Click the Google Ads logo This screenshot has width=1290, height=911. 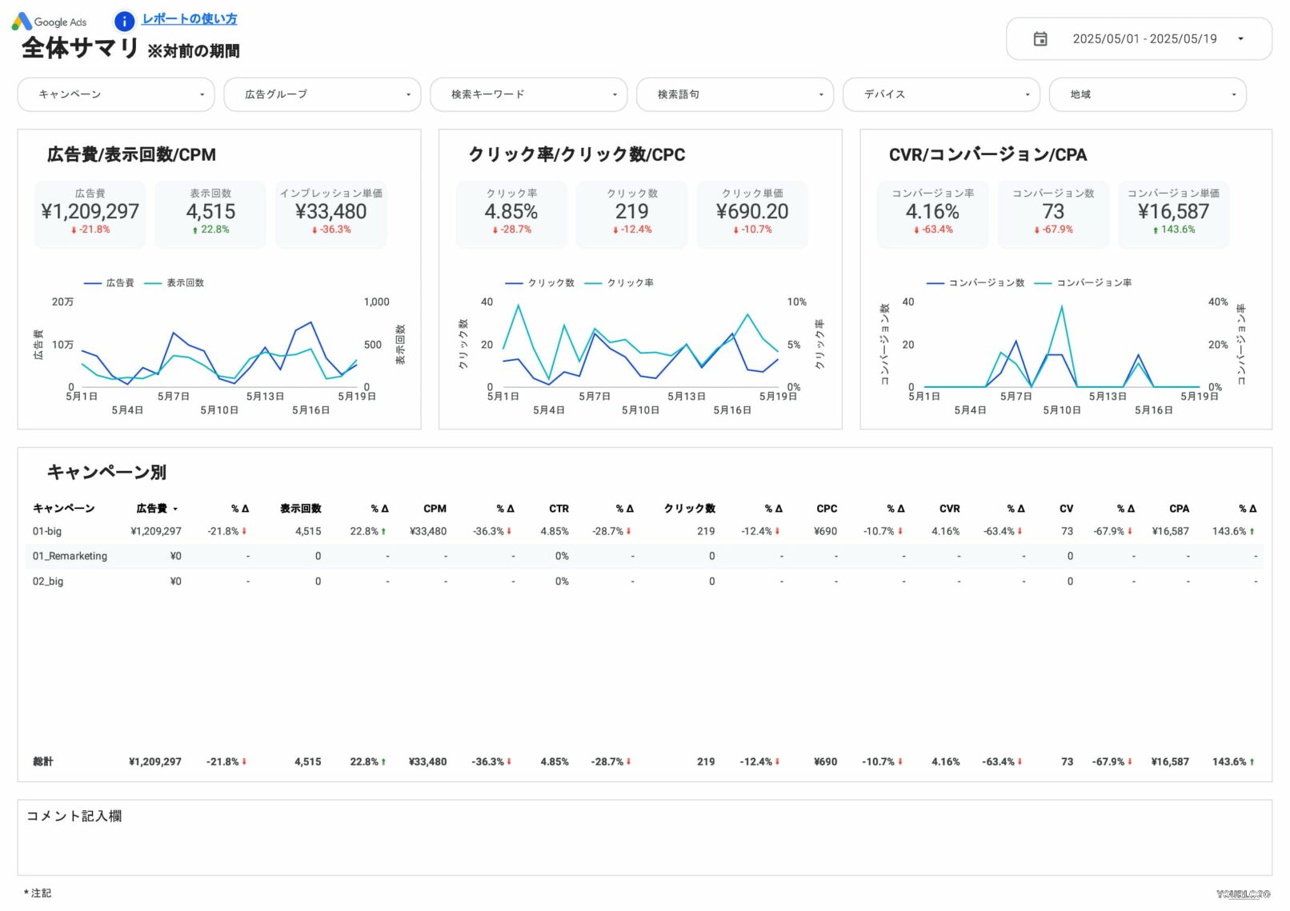(50, 22)
